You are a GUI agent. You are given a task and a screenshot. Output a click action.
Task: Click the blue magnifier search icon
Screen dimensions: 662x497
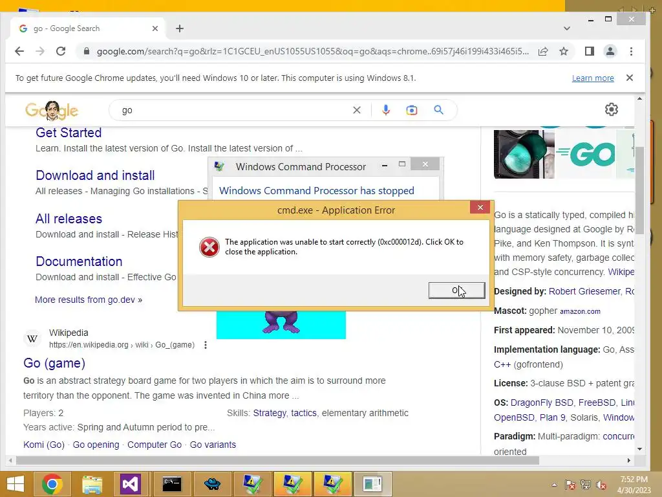(439, 110)
